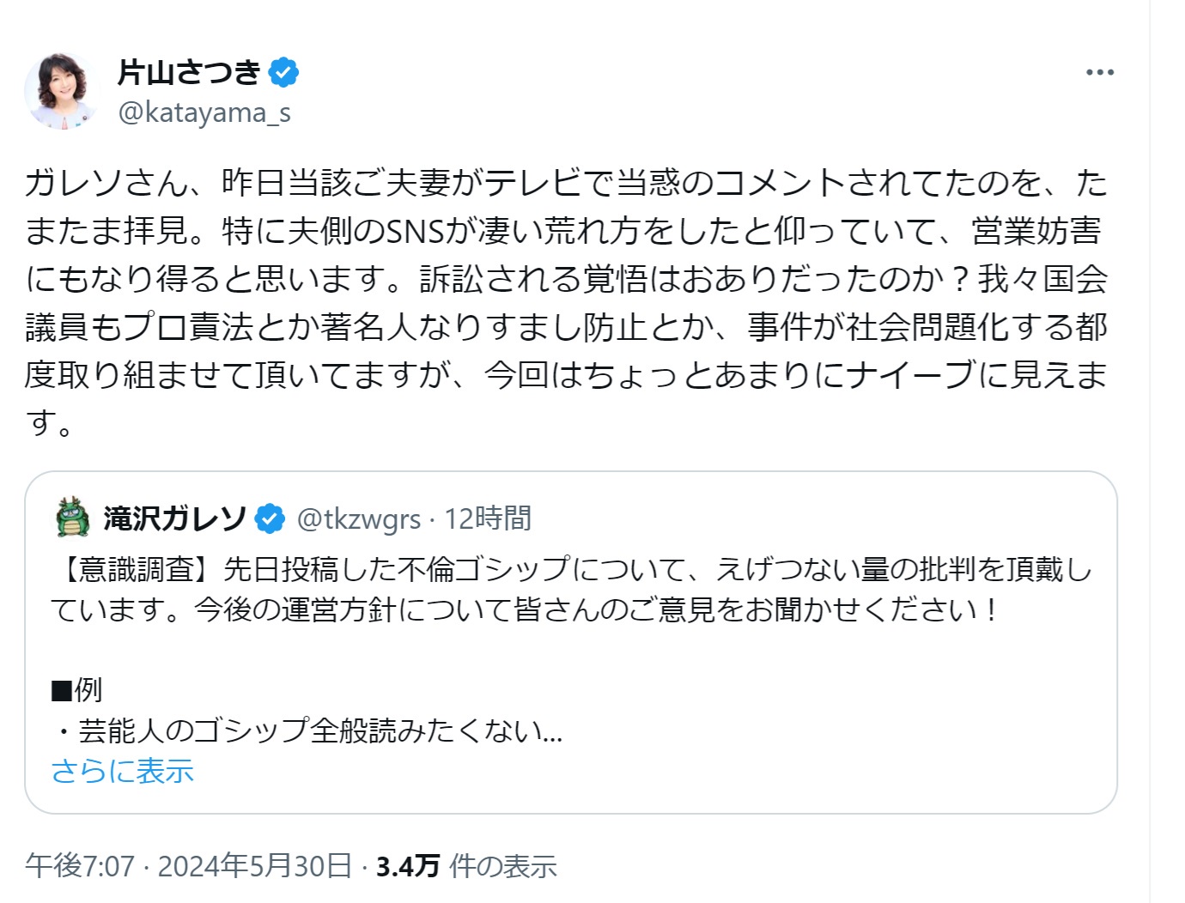Click 片山さつき's profile avatar photo
Viewport: 1185px width, 903px height.
tap(62, 91)
